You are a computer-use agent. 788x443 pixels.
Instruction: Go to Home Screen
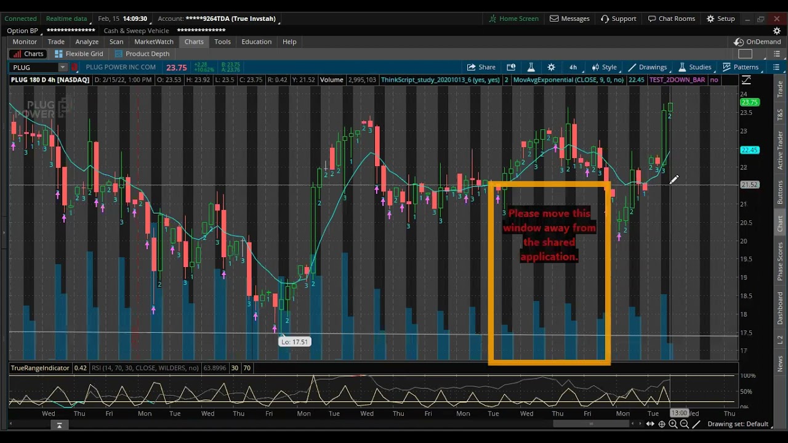(514, 18)
